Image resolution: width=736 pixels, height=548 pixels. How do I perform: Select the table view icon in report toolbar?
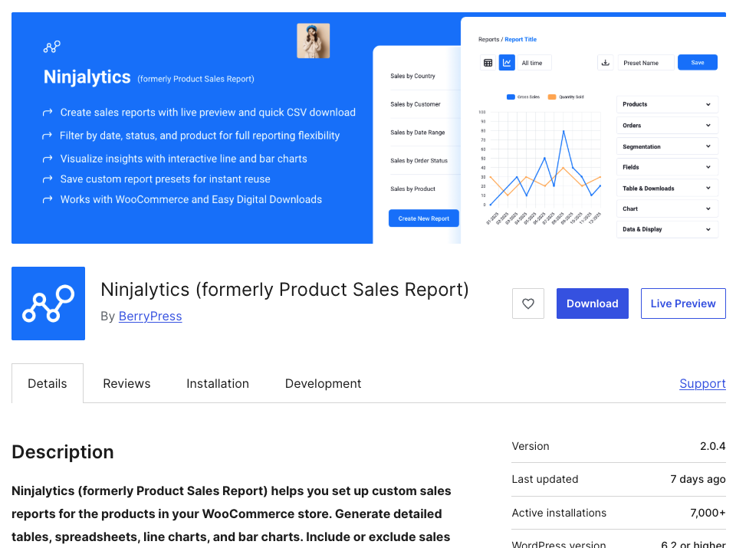click(488, 62)
